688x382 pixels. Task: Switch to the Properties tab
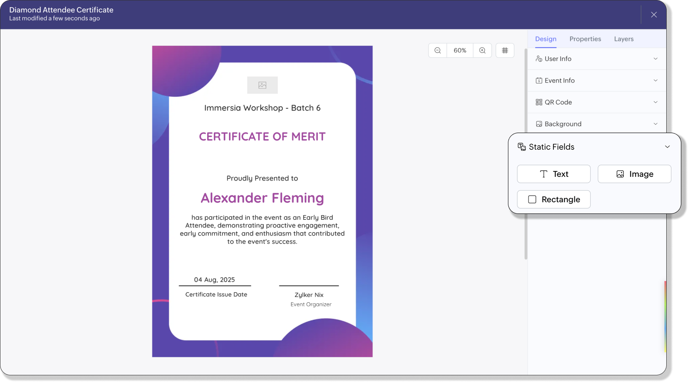click(585, 39)
